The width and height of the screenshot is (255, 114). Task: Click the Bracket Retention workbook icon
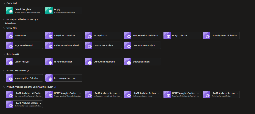(128, 62)
